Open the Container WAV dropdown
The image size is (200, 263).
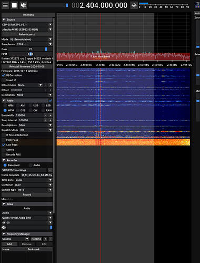coord(33,185)
